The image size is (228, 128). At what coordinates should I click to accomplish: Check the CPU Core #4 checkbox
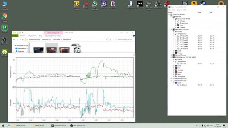(x=178, y=42)
